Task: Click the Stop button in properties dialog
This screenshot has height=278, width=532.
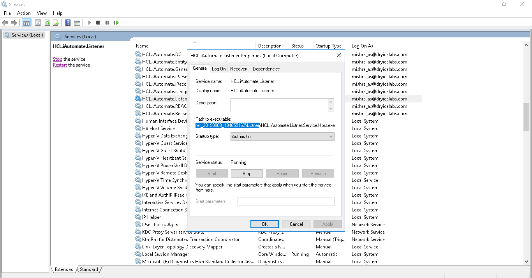Action: [247, 174]
